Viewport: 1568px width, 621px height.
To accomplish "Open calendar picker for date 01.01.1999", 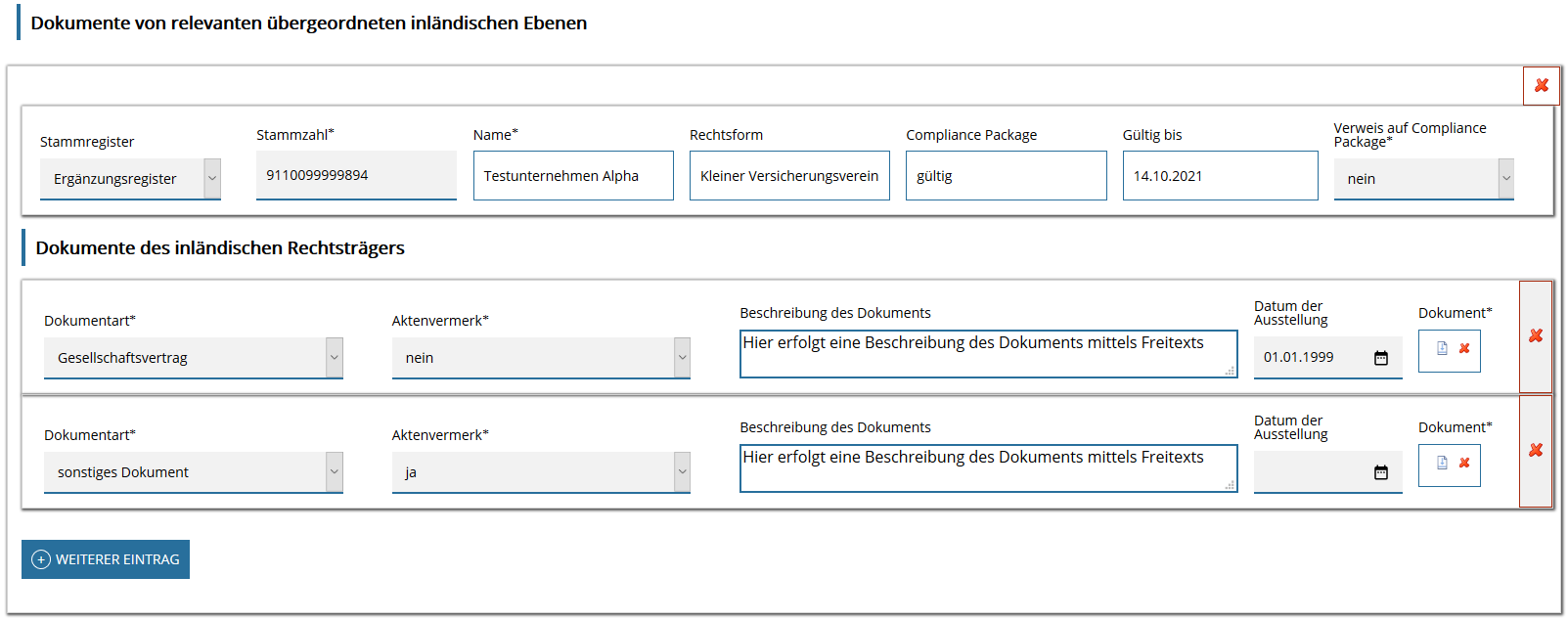I will 1380,358.
